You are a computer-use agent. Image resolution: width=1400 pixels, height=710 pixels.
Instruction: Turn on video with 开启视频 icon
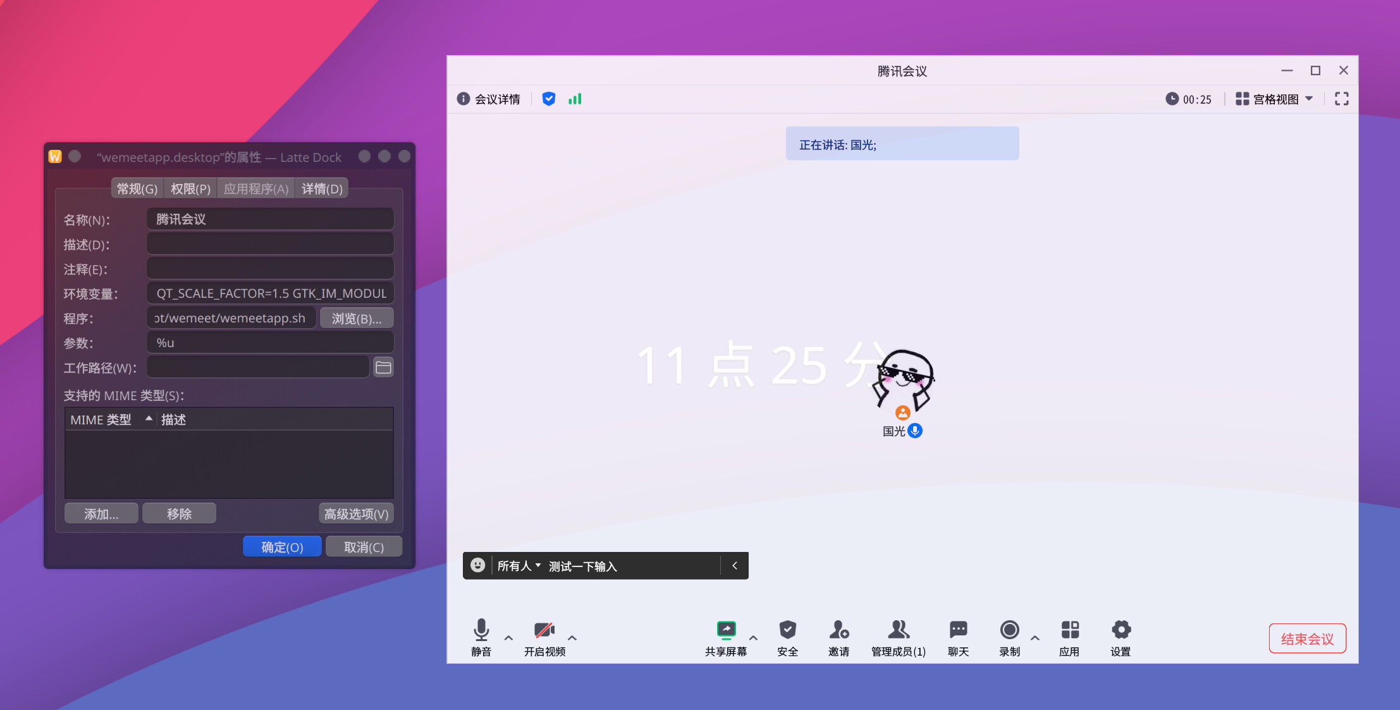(544, 637)
